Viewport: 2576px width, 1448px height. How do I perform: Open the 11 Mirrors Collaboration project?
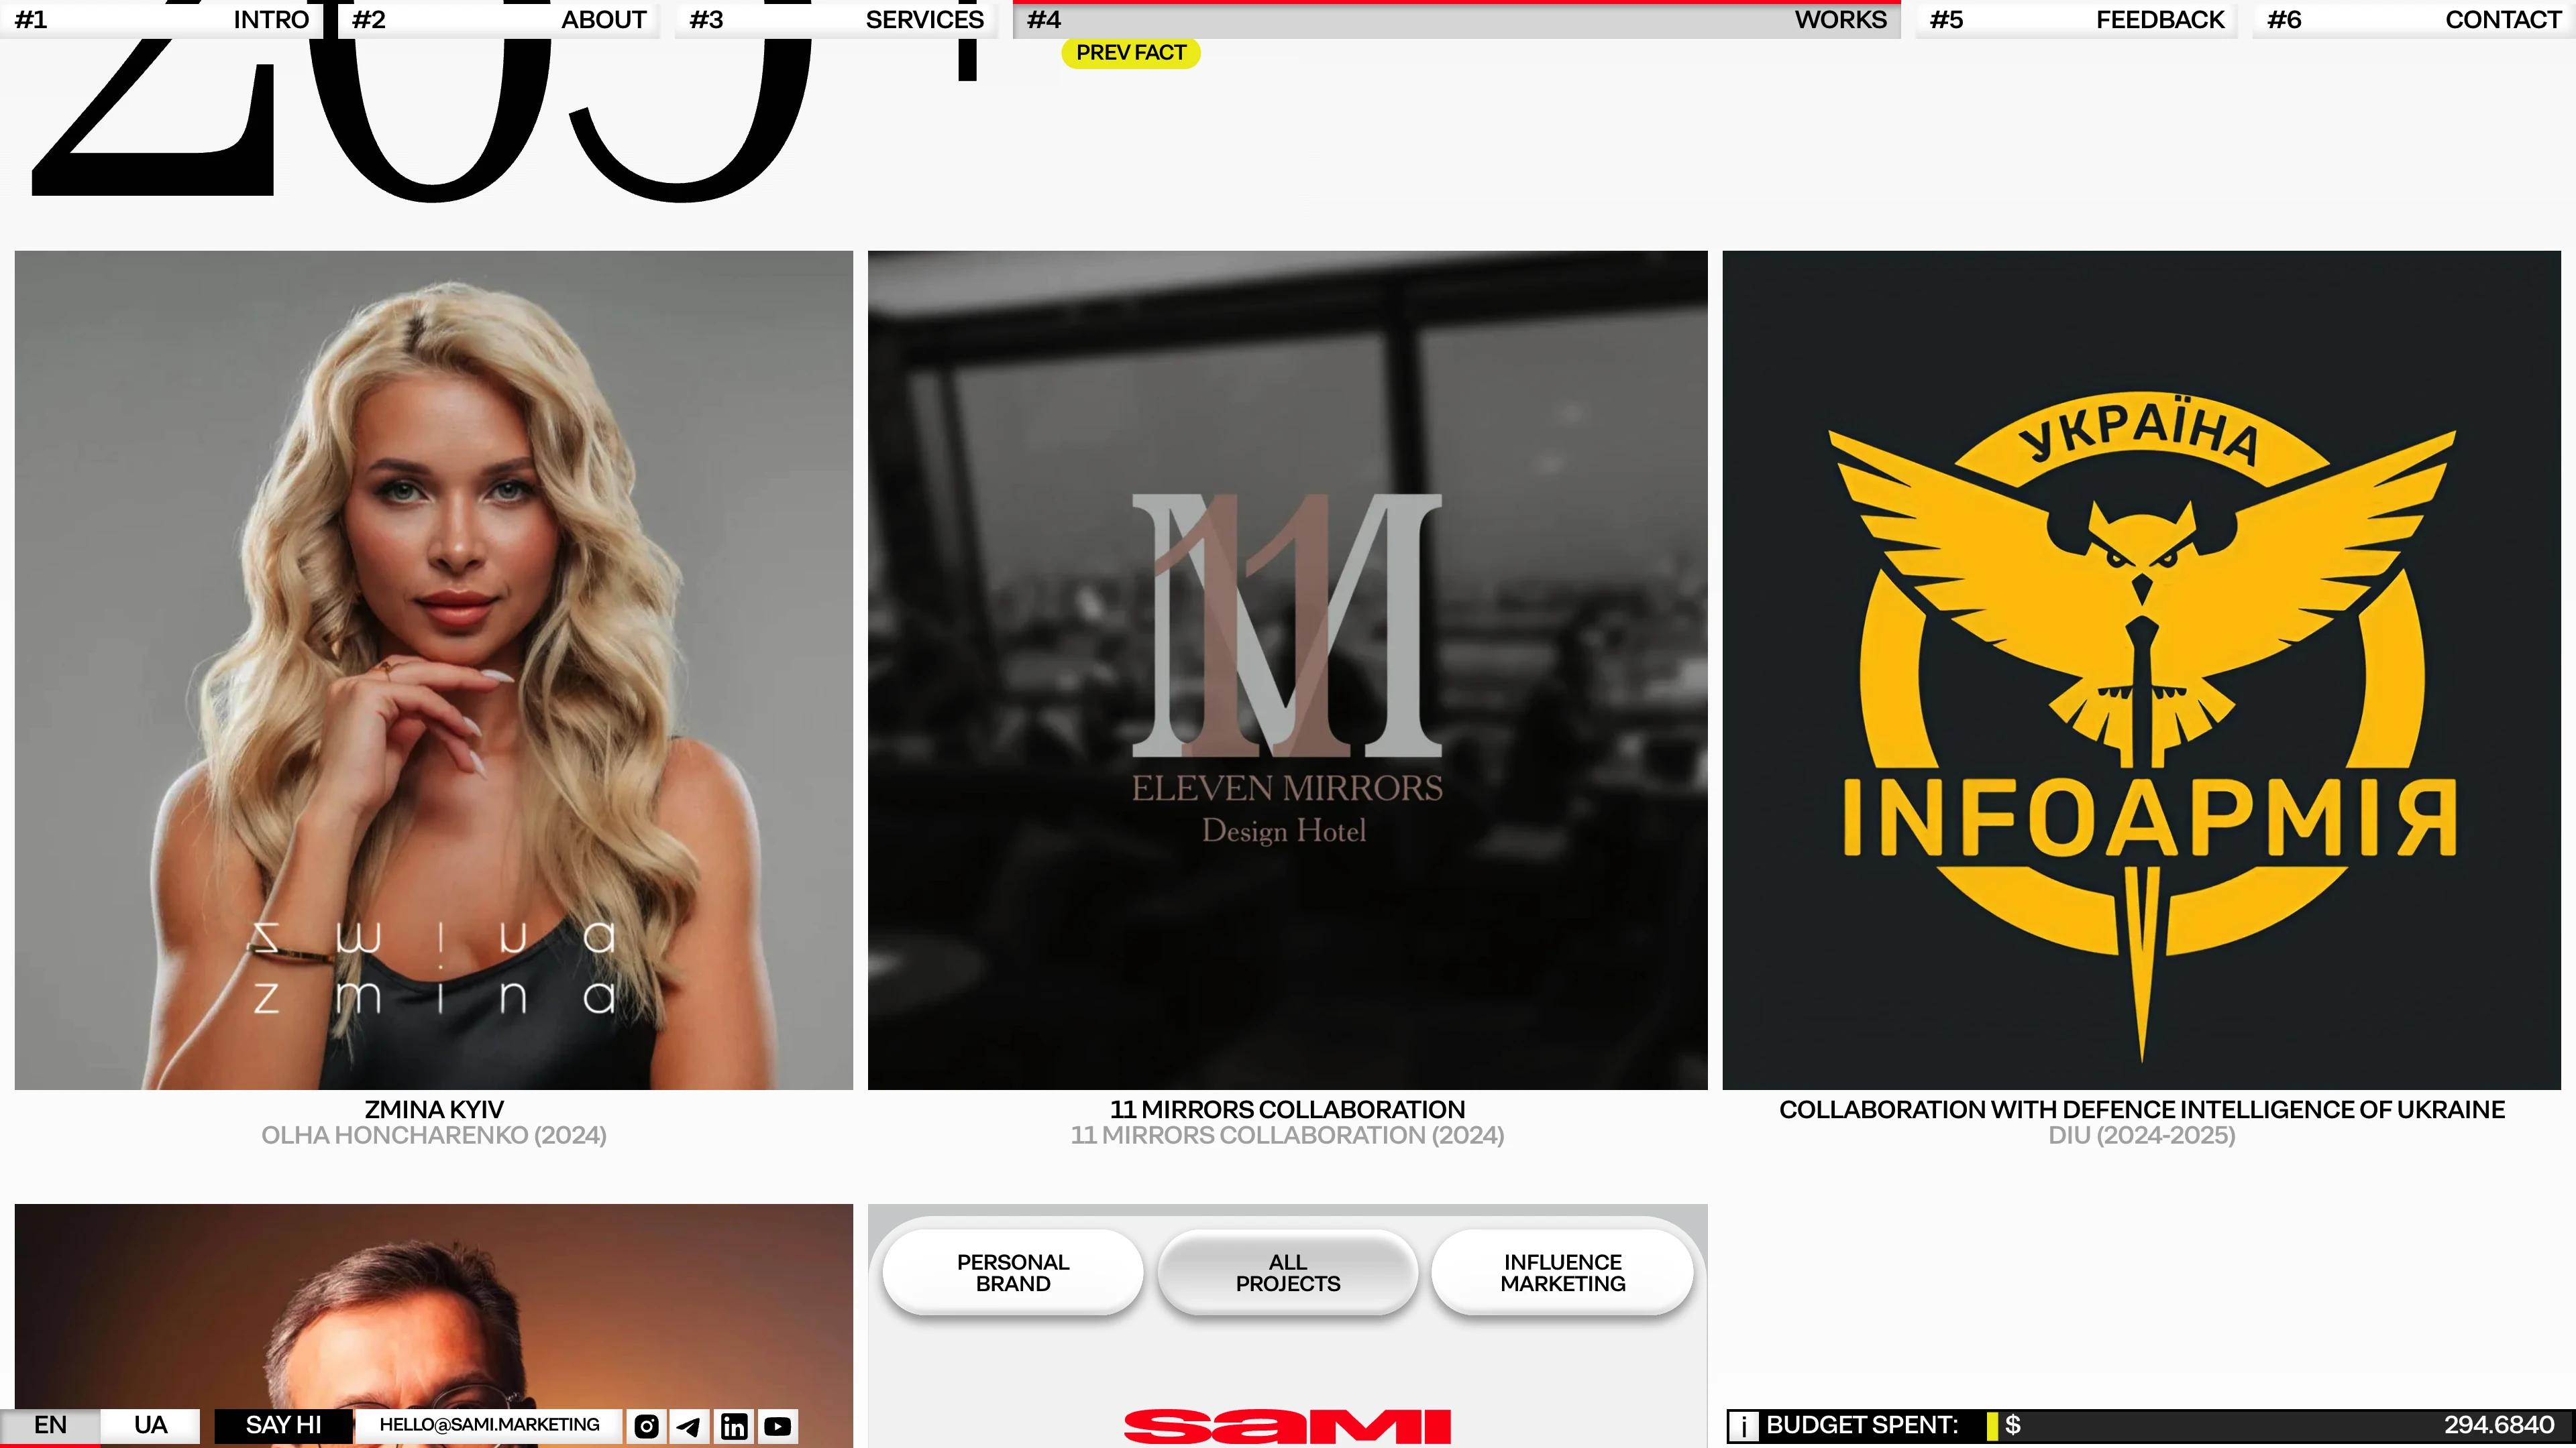(x=1287, y=670)
